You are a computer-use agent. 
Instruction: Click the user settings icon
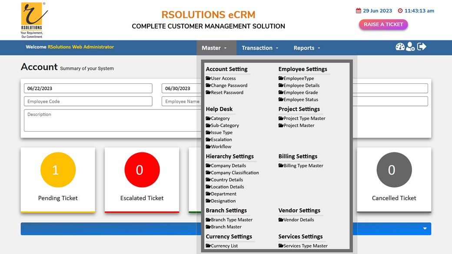410,47
